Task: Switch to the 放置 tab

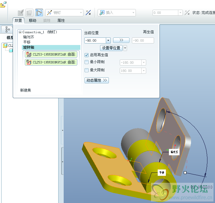Action: point(18,21)
